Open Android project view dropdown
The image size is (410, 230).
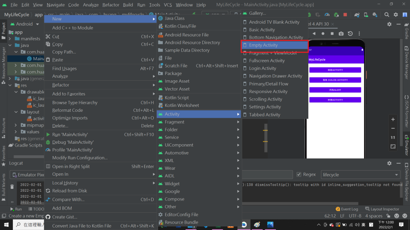point(24,24)
